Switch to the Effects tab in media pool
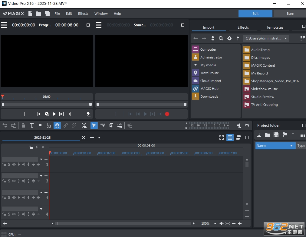 coord(243,27)
